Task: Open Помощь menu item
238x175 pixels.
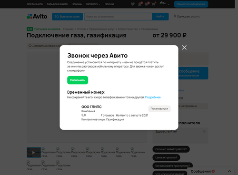Action: point(77,4)
